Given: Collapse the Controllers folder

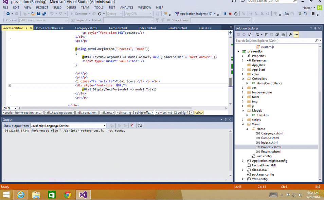Looking at the screenshot, I should (242, 79).
